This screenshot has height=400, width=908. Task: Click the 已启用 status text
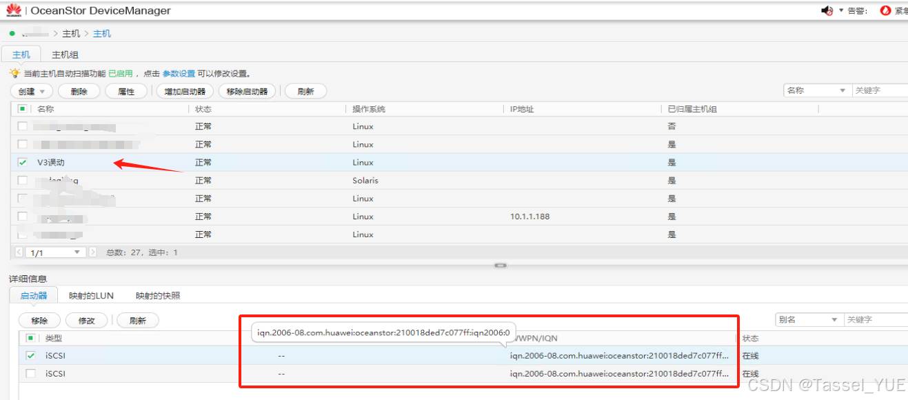[x=120, y=73]
